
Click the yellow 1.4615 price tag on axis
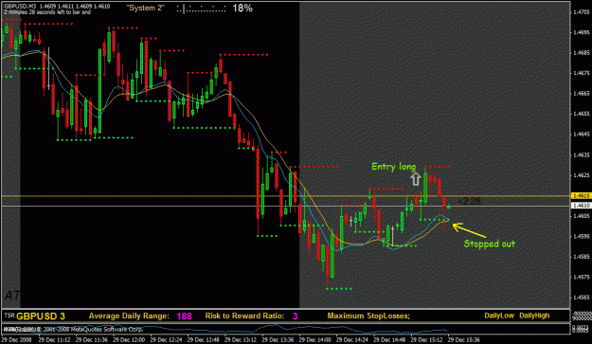click(x=581, y=195)
